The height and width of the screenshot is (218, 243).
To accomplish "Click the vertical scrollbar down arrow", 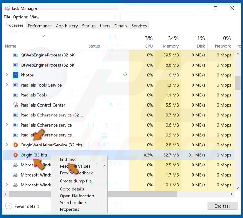I will (237, 188).
